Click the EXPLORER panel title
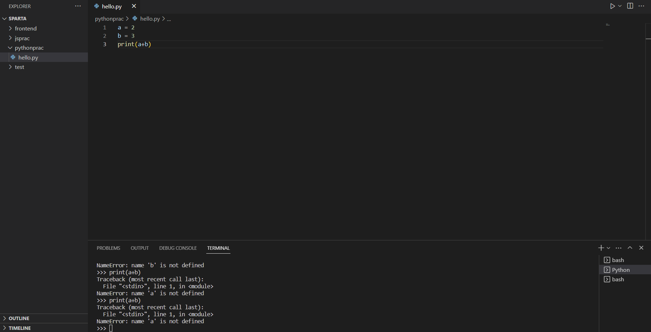This screenshot has width=651, height=332. [x=20, y=6]
